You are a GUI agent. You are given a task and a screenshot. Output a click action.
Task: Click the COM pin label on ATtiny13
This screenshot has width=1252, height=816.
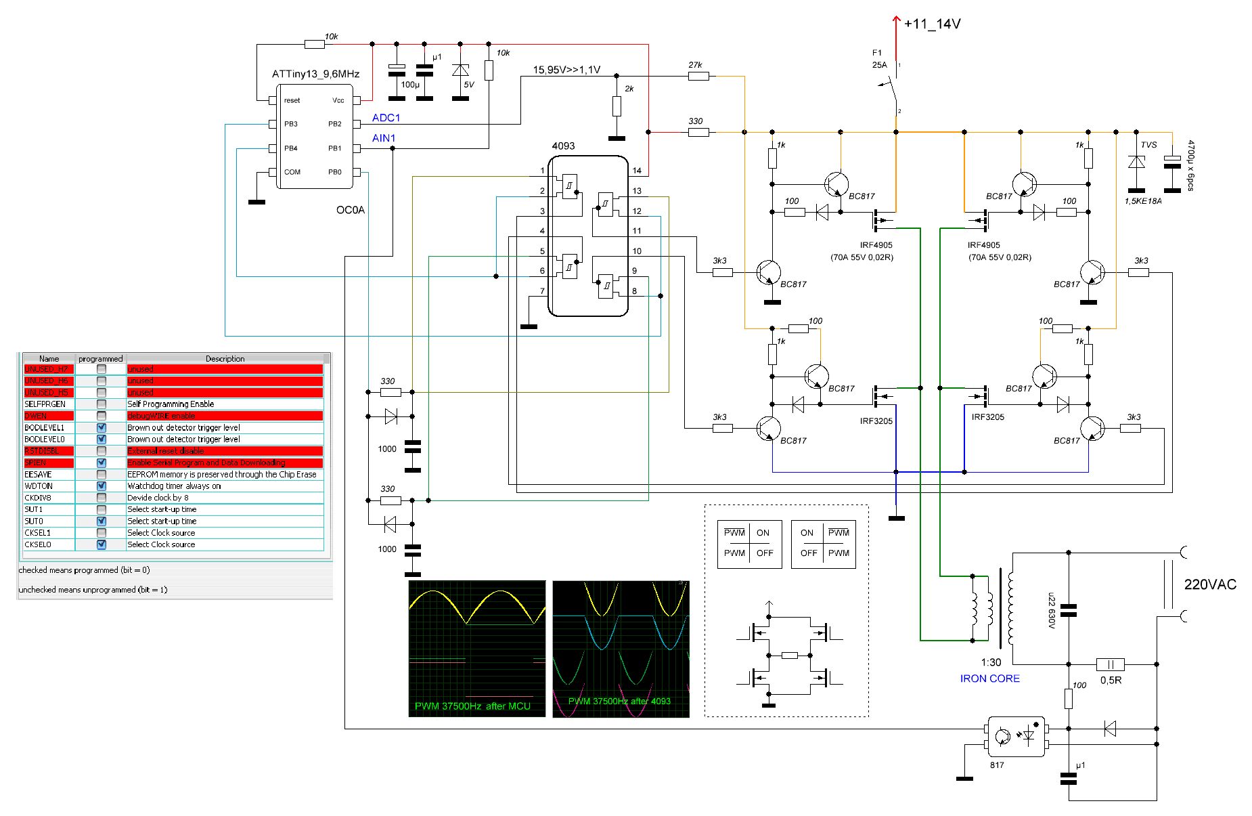292,172
